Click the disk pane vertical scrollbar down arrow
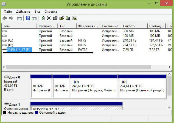The width and height of the screenshot is (174, 123). [x=169, y=107]
